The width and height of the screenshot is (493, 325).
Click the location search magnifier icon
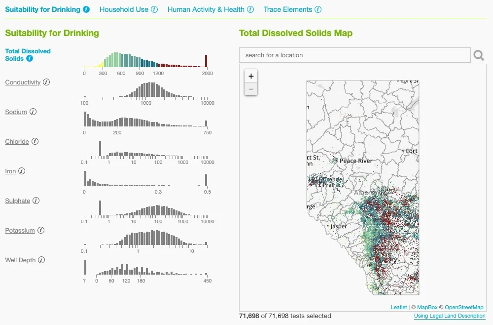[x=478, y=55]
